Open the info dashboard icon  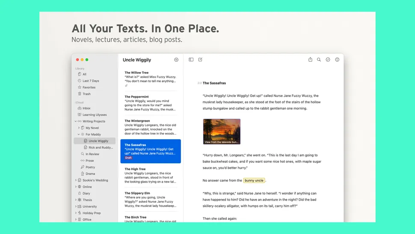click(337, 60)
